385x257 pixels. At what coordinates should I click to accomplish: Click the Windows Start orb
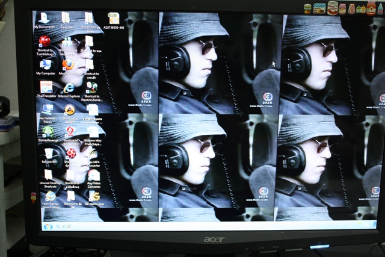(48, 226)
